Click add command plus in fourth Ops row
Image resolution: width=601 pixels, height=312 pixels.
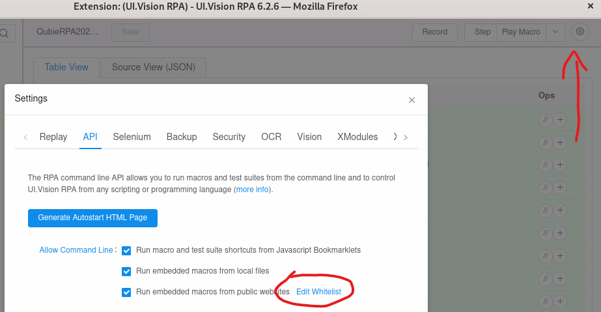tap(560, 188)
